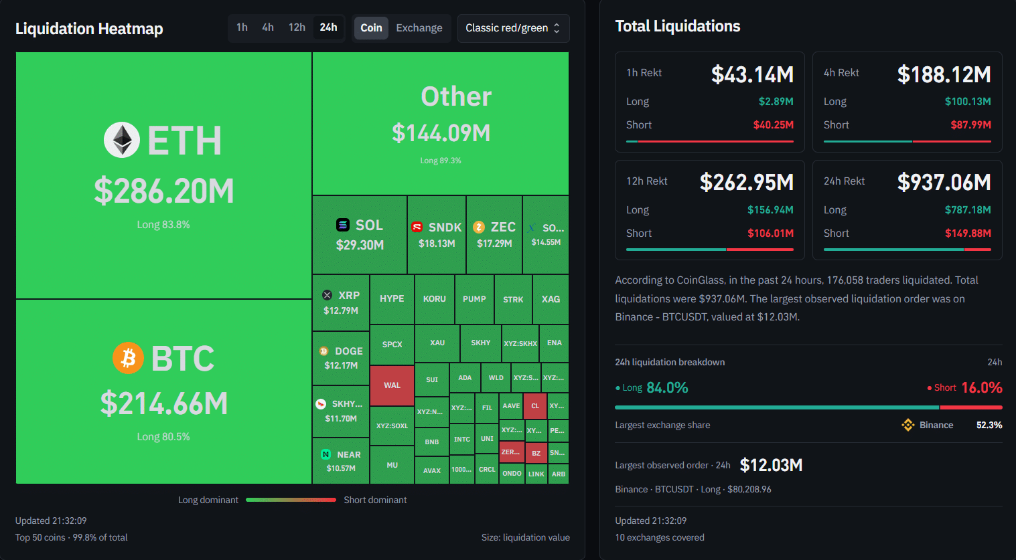Viewport: 1016px width, 560px height.
Task: Switch heatmap timeframe to 12h
Action: point(297,27)
